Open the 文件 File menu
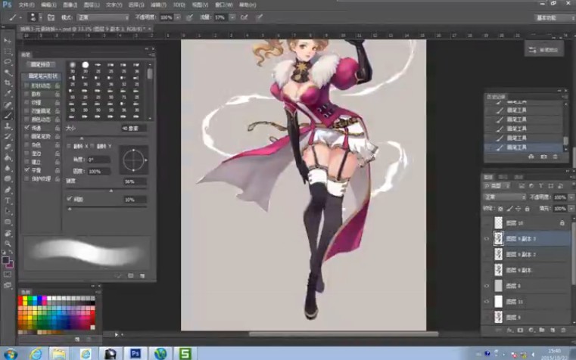This screenshot has width=576, height=360. click(26, 5)
